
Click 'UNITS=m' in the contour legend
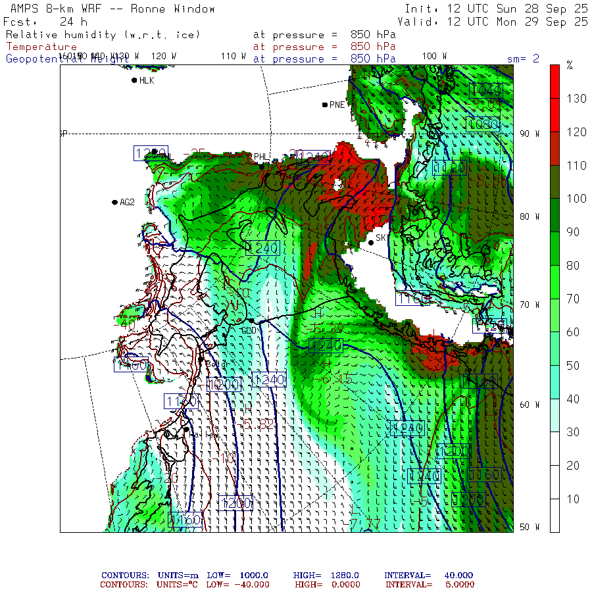[178, 576]
